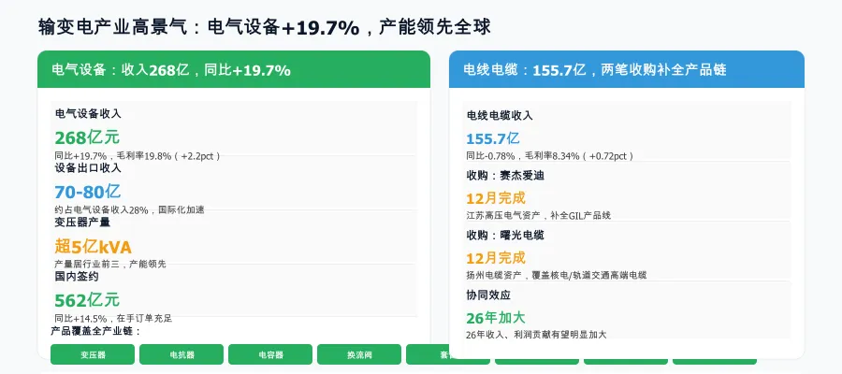The width and height of the screenshot is (842, 374).
Task: Click the 超5亿kVA transformer output figure
Action: point(94,247)
